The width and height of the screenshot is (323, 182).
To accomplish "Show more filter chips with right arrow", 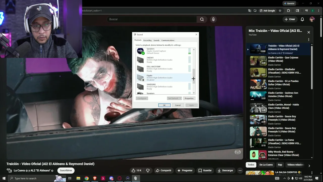I will 309,166.
